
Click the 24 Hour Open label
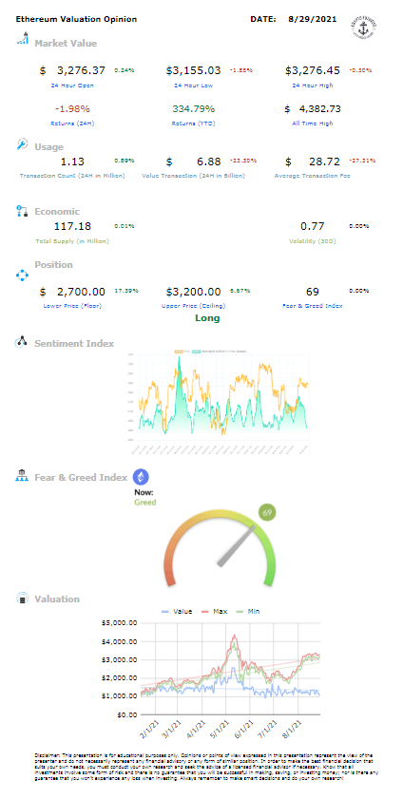pyautogui.click(x=72, y=86)
